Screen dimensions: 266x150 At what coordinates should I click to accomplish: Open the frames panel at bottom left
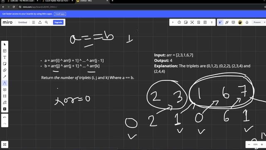point(5,145)
